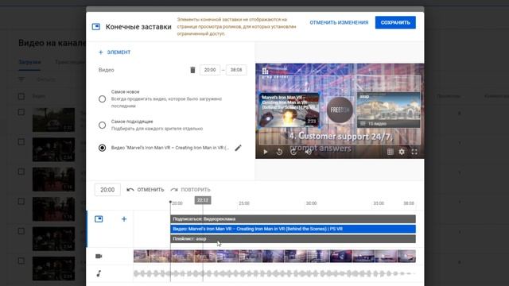The image size is (509, 286).
Task: Redo with the Повторить button
Action: pyautogui.click(x=191, y=190)
